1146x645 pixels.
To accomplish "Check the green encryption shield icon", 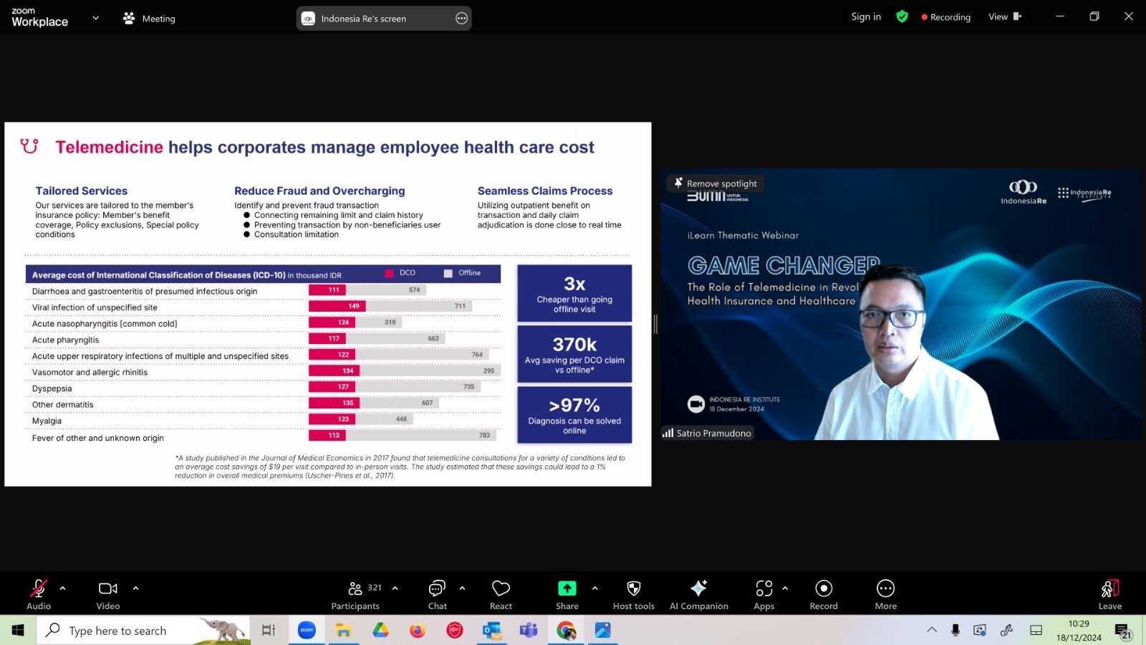I will point(902,16).
